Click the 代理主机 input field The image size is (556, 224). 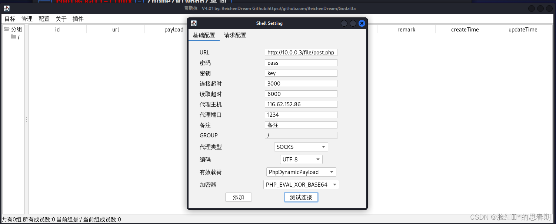301,104
